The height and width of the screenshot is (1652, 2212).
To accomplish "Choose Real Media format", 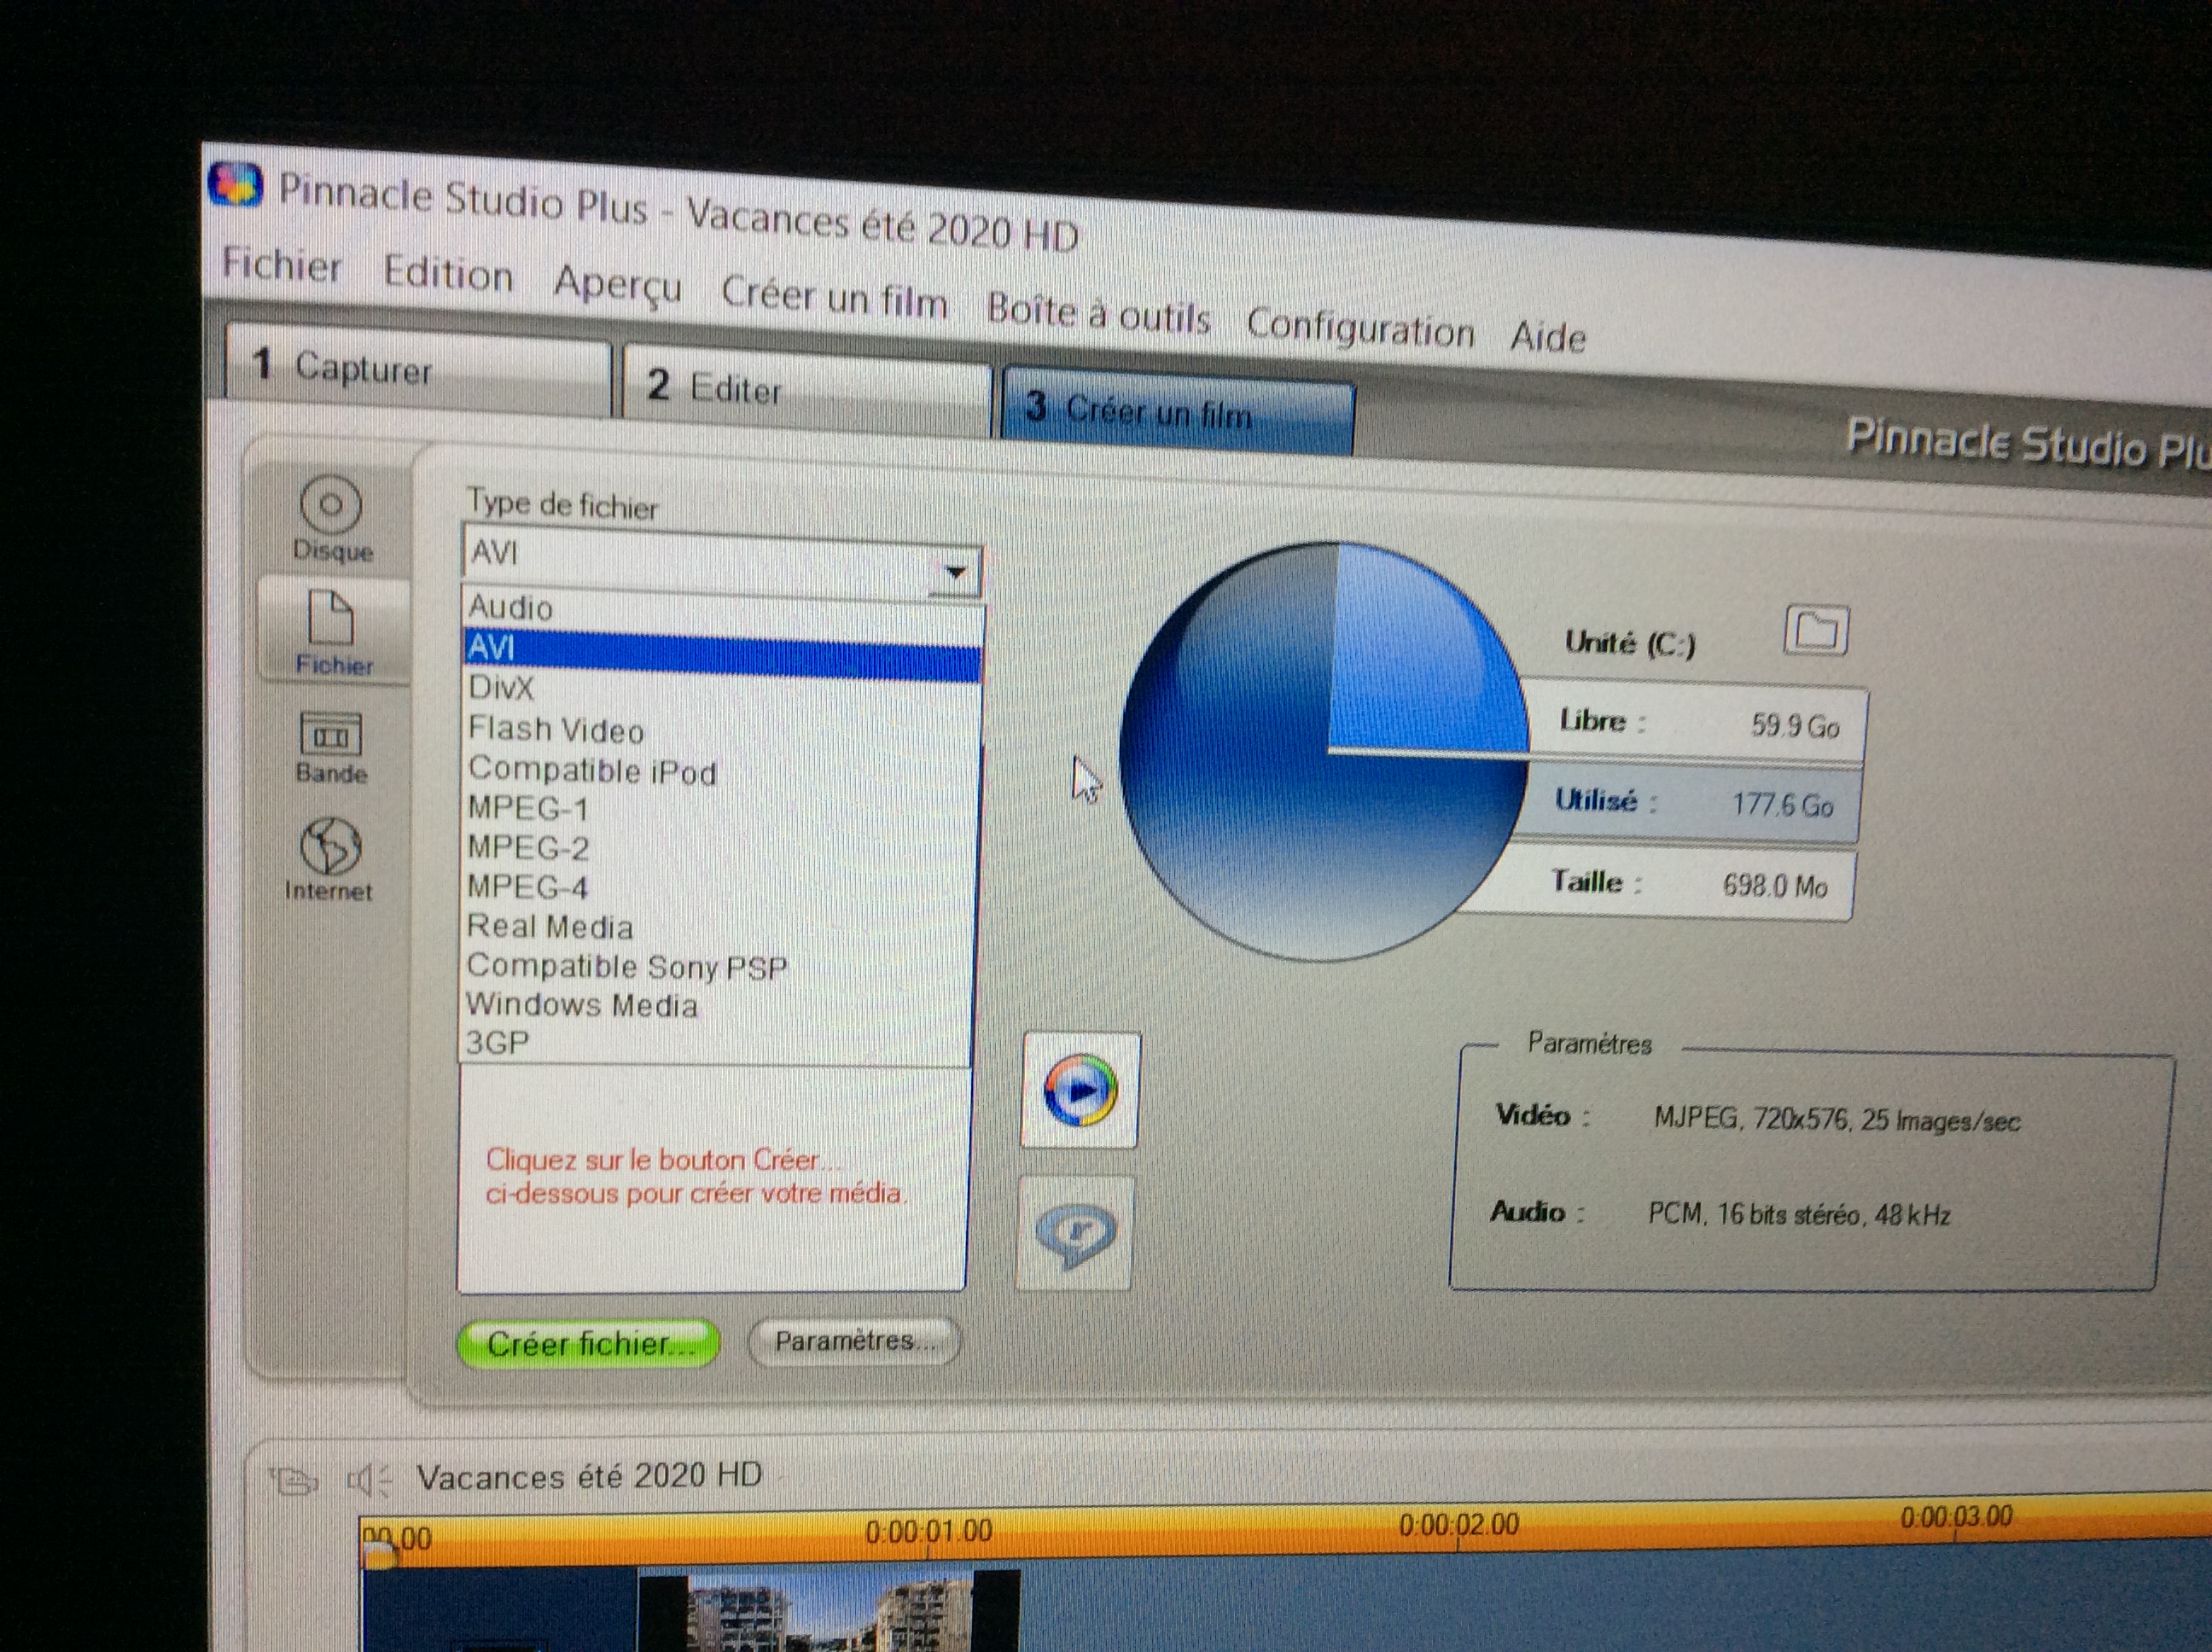I will coord(550,927).
